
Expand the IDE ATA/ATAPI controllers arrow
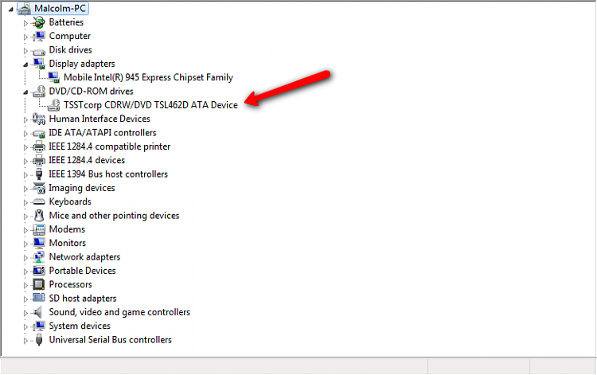coord(25,133)
